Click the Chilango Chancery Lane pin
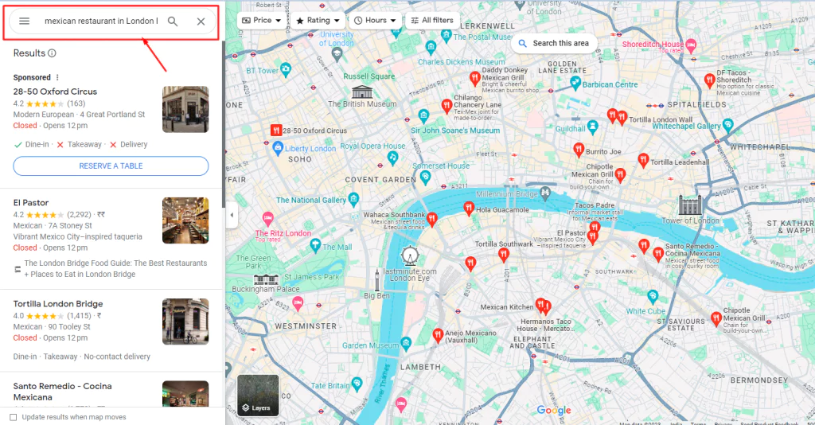This screenshot has height=425, width=815. 446,106
